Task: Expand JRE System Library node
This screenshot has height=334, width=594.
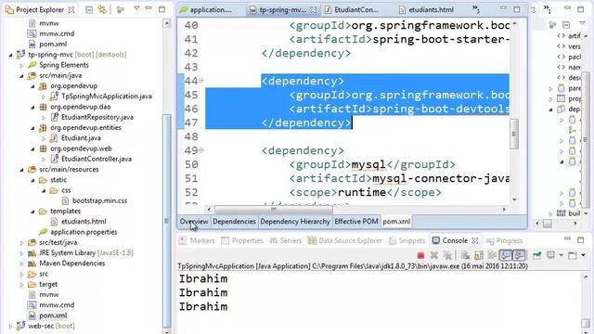Action: pos(21,253)
